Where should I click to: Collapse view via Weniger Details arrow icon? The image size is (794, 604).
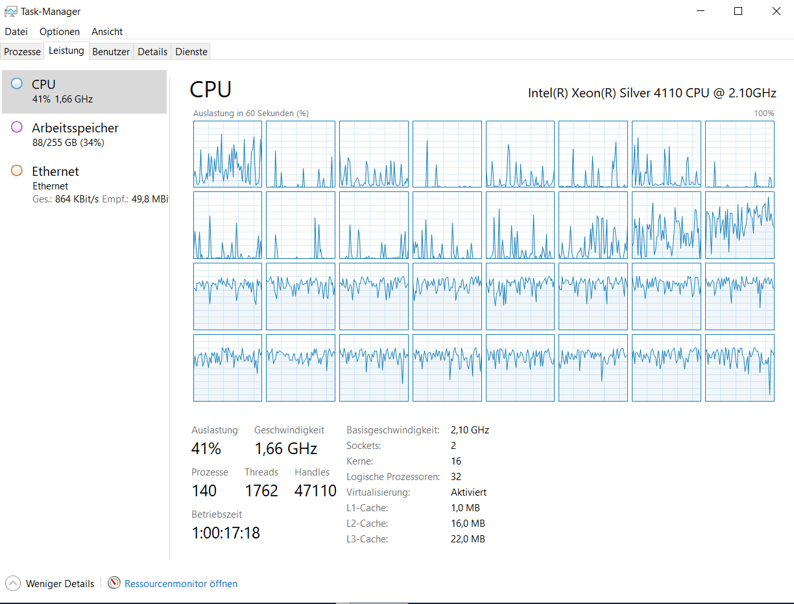point(13,583)
